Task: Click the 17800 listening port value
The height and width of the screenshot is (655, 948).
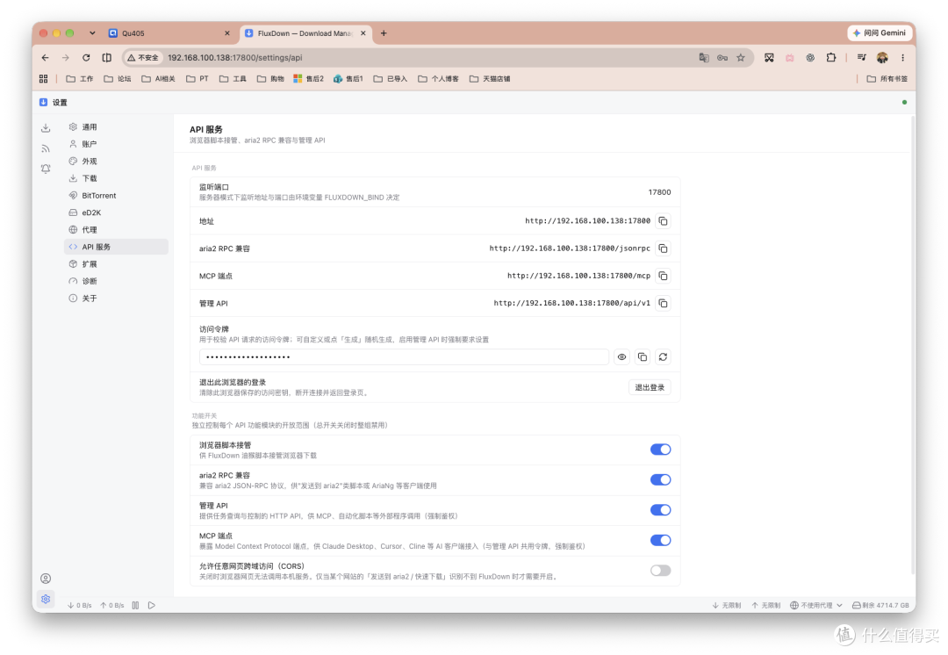Action: click(659, 192)
